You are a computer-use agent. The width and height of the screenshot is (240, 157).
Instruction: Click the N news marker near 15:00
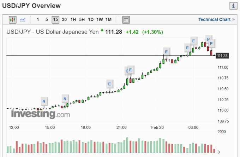pyautogui.click(x=44, y=101)
